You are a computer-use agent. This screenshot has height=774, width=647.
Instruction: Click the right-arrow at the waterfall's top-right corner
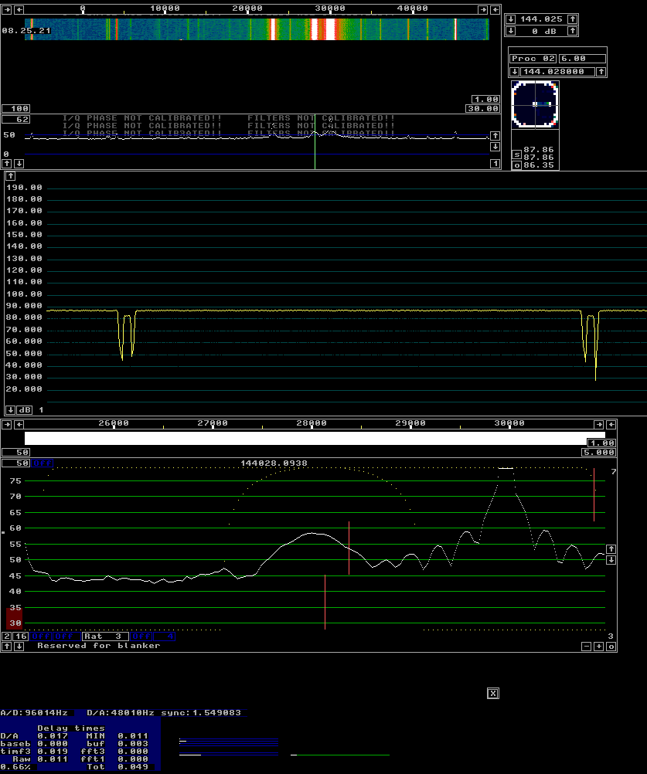(x=483, y=9)
